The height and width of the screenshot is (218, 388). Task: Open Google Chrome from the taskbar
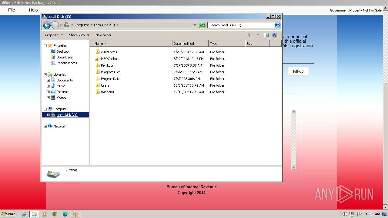(x=55, y=214)
